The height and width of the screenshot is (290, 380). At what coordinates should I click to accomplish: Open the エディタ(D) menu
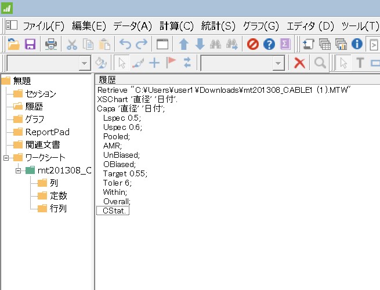point(310,26)
